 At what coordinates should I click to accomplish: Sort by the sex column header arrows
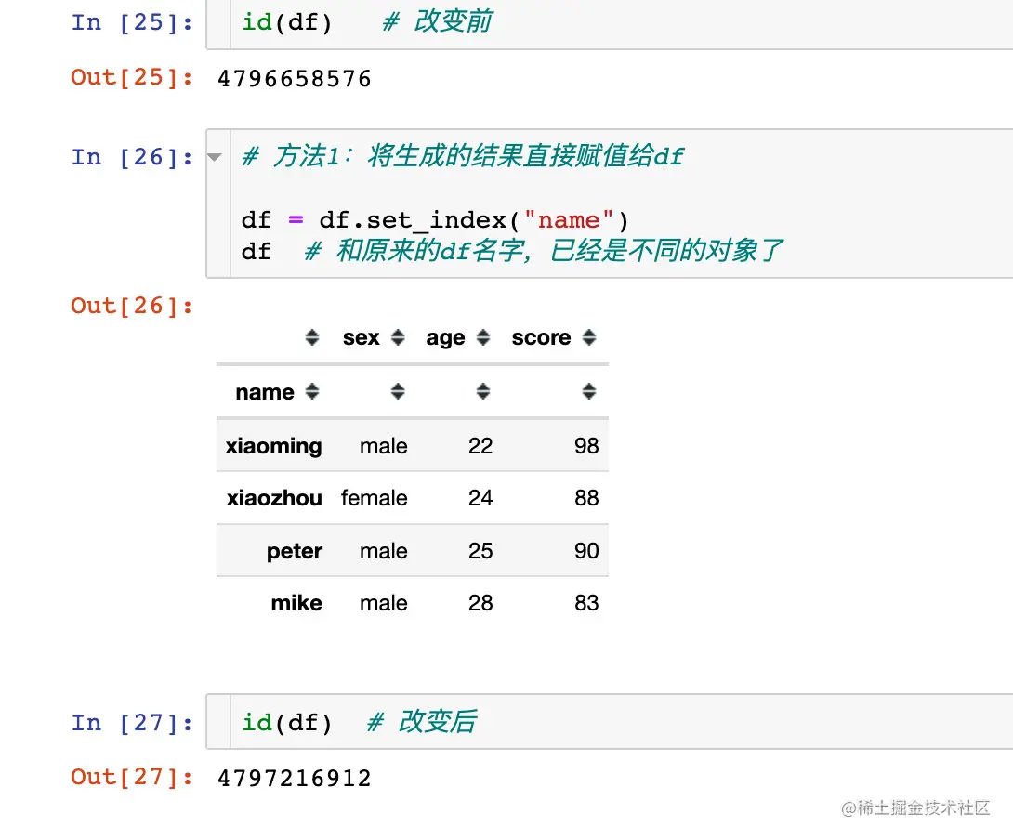pos(398,337)
